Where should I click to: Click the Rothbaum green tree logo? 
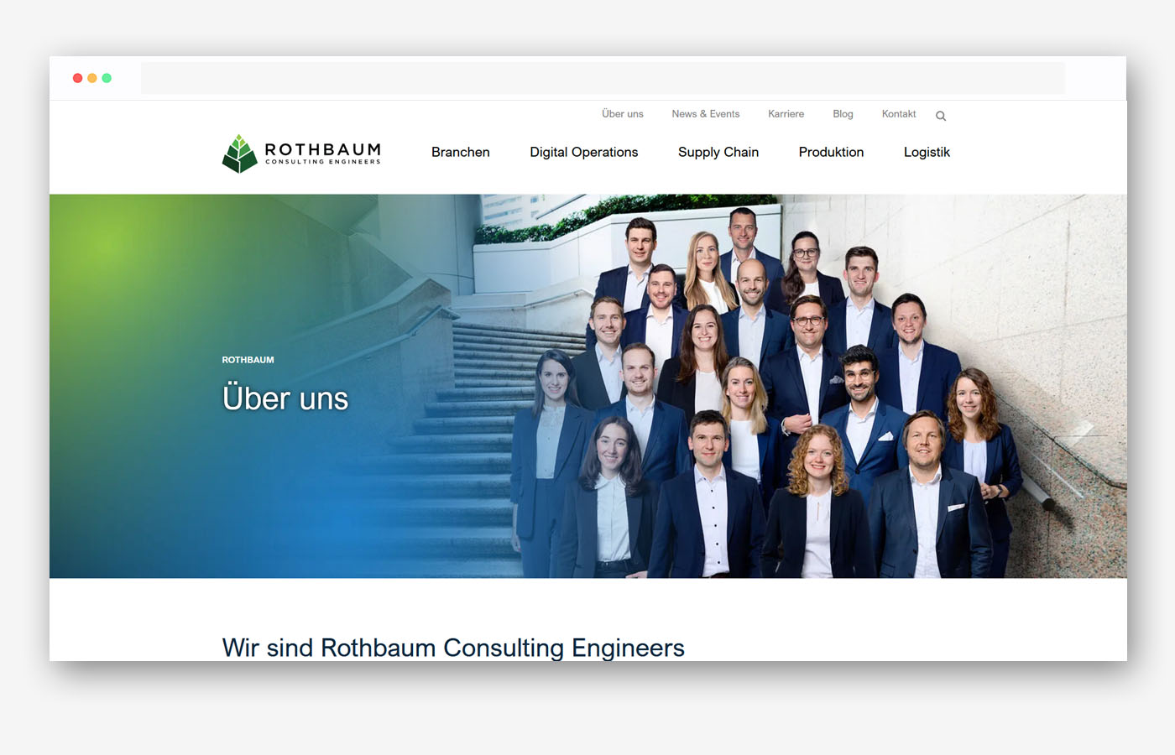[x=239, y=154]
